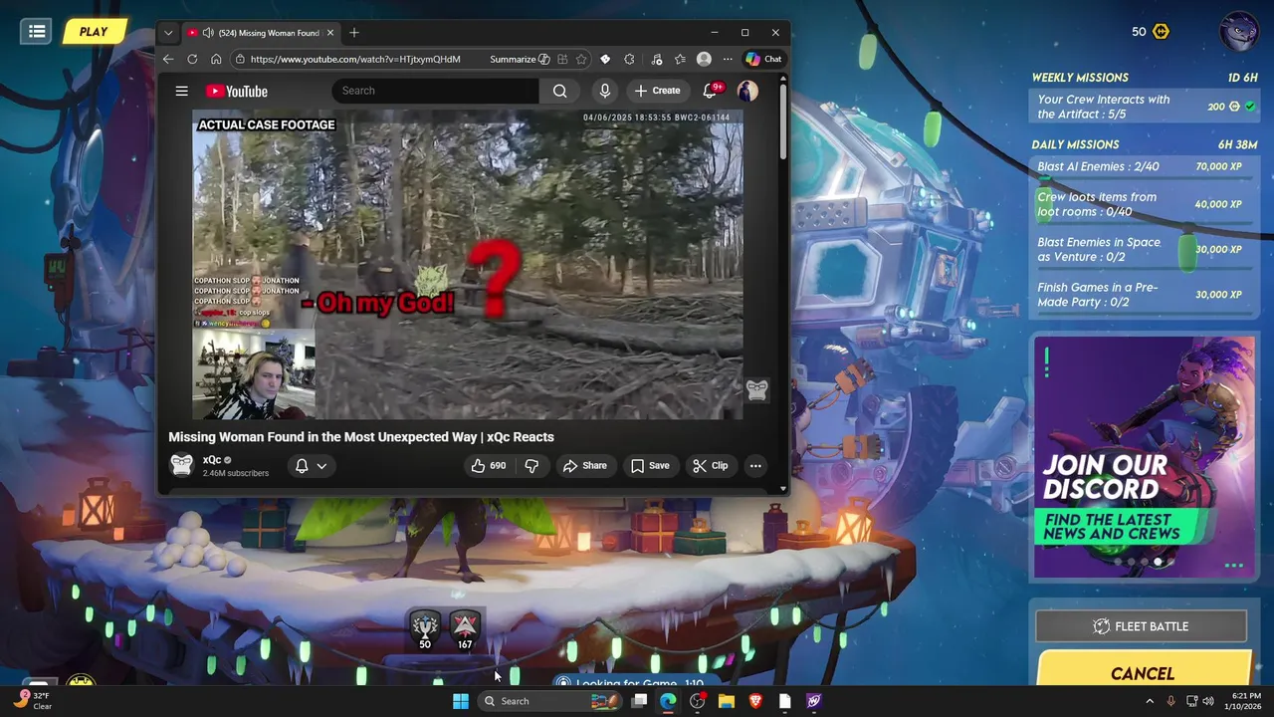This screenshot has width=1274, height=717.
Task: Open Task View on the taskbar
Action: [x=639, y=701]
